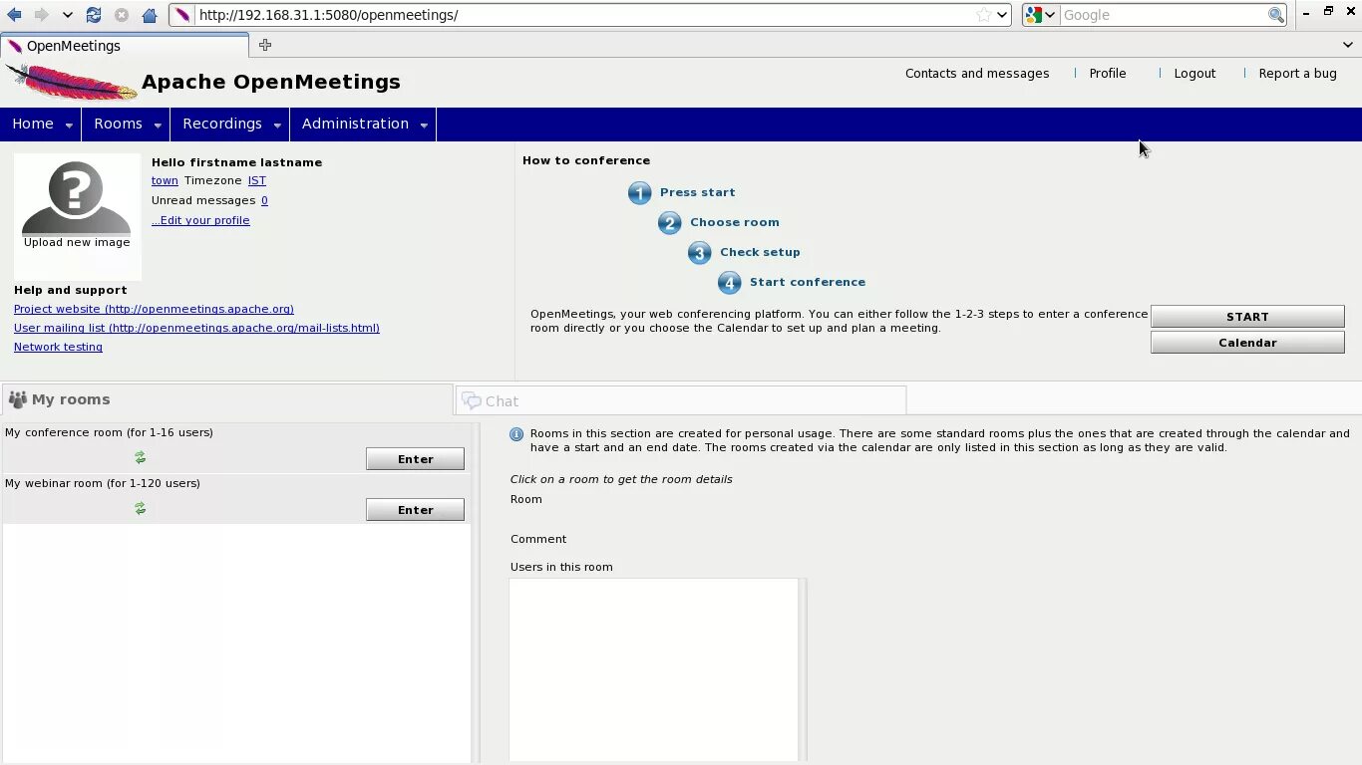Click the START button
Viewport: 1362px width, 765px height.
coord(1247,317)
